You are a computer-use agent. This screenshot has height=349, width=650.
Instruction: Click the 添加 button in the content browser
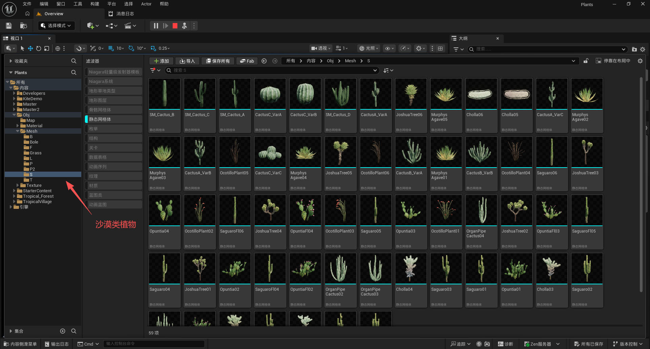(x=161, y=61)
